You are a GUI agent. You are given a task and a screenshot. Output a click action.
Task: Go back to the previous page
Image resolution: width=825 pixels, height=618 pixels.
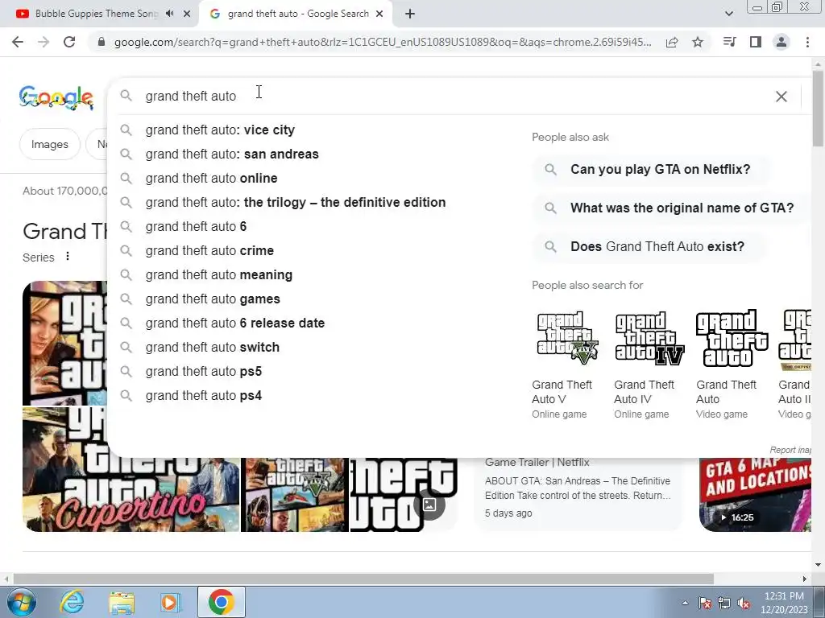[18, 42]
